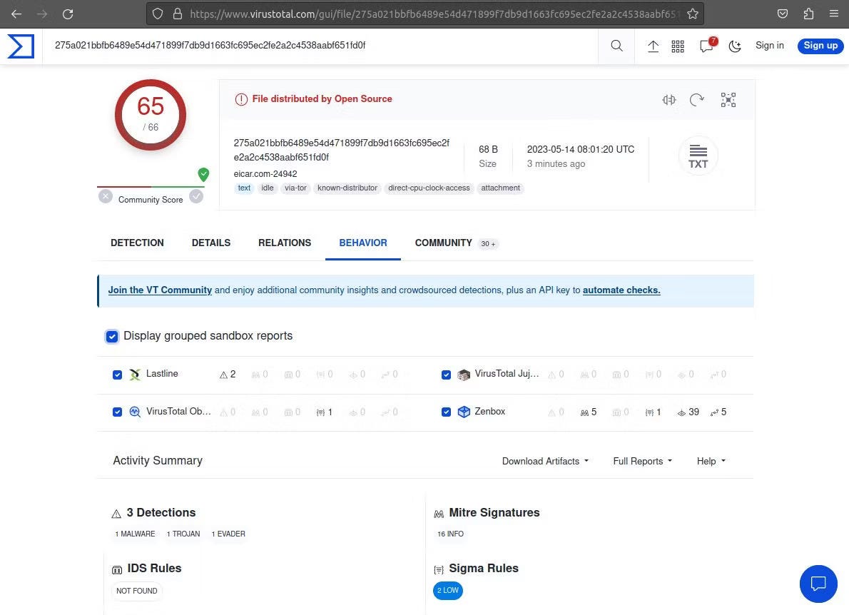Click the search magnifier icon
This screenshot has height=615, width=849.
coord(616,46)
